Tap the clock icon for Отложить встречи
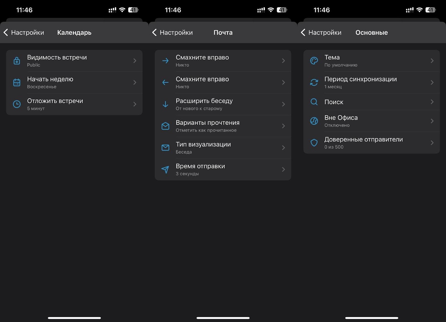 (x=17, y=104)
